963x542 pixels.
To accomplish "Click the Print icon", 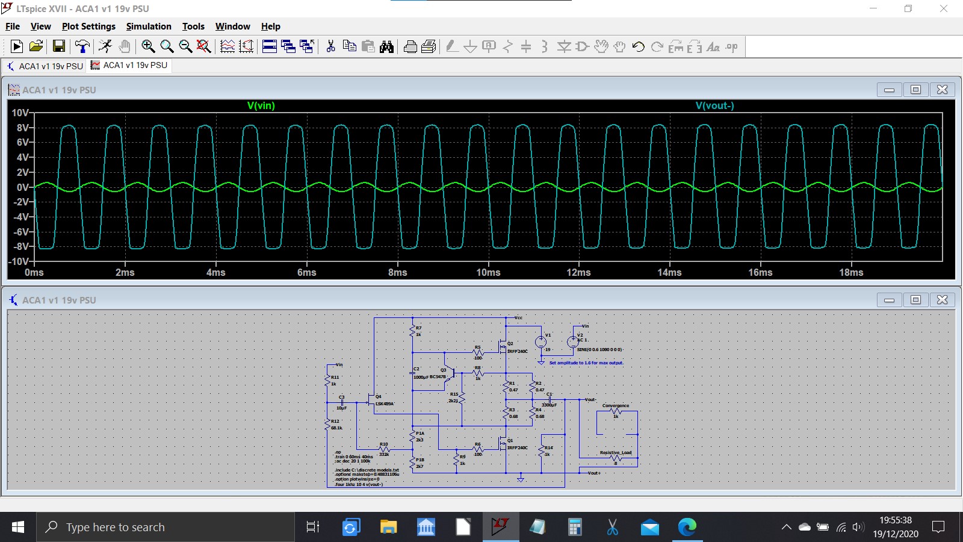I will tap(410, 46).
